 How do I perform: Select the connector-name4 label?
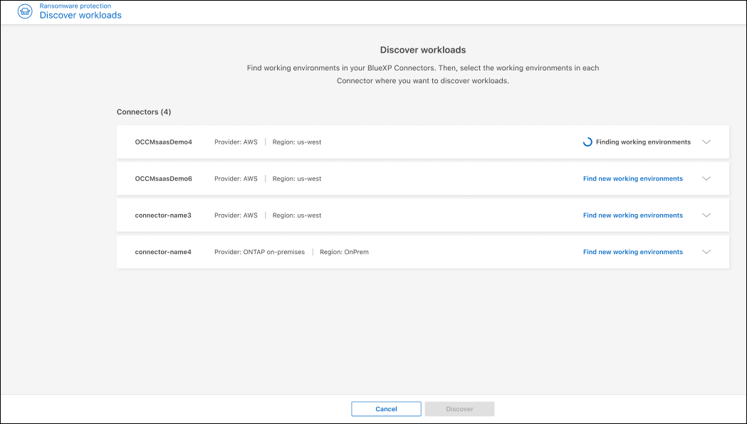point(163,252)
